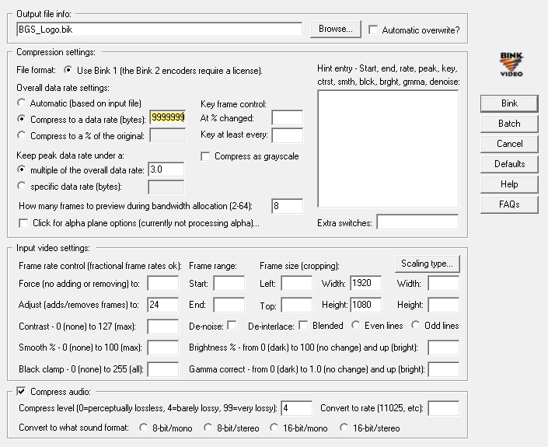Reset settings with Defaults button

point(509,164)
